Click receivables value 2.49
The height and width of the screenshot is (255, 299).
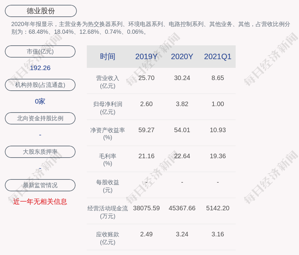pyautogui.click(x=146, y=234)
